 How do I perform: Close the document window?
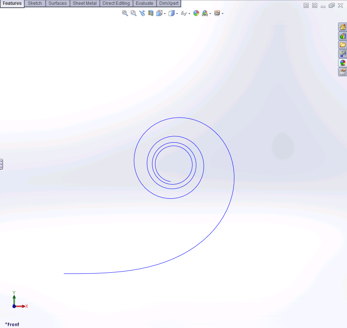(x=340, y=6)
